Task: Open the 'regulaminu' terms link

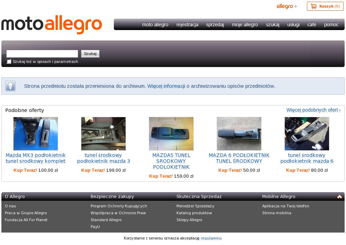Action: 211,238
